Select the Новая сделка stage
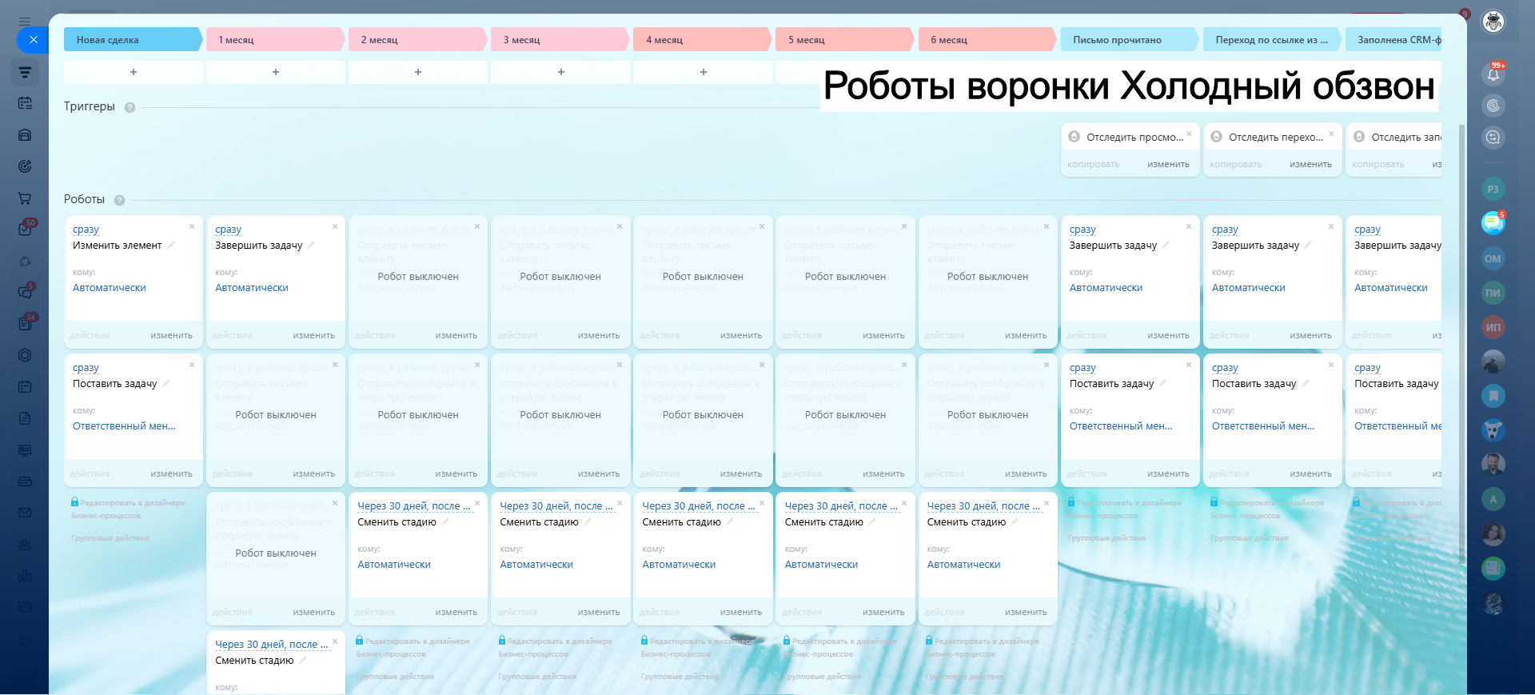Image resolution: width=1535 pixels, height=695 pixels. (x=133, y=39)
